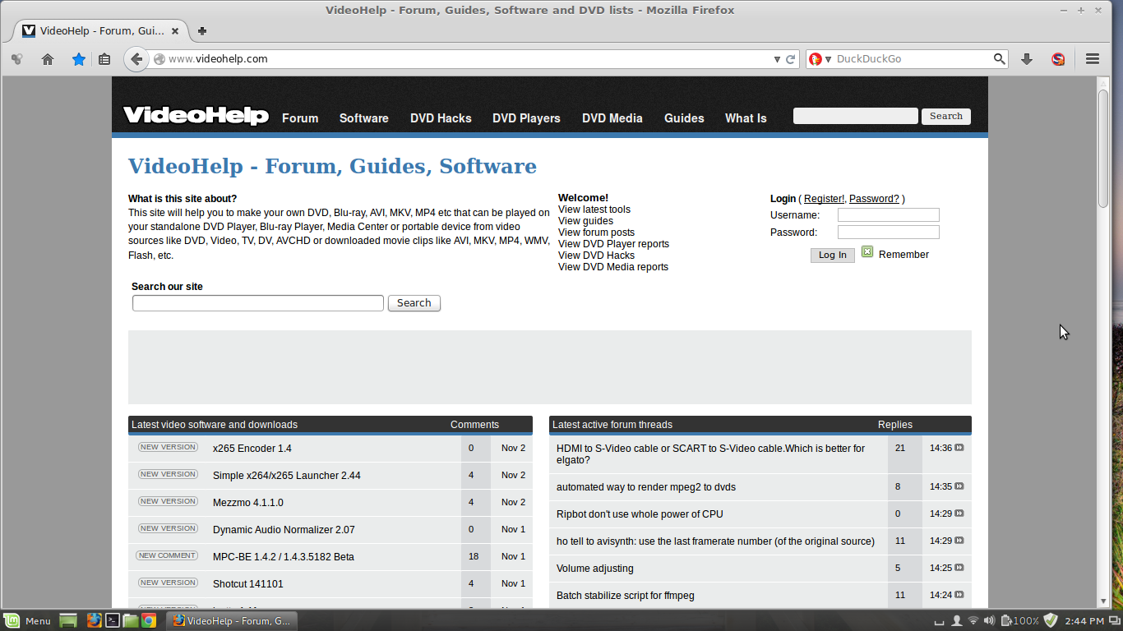Click the red extension icon in toolbar

(1059, 59)
